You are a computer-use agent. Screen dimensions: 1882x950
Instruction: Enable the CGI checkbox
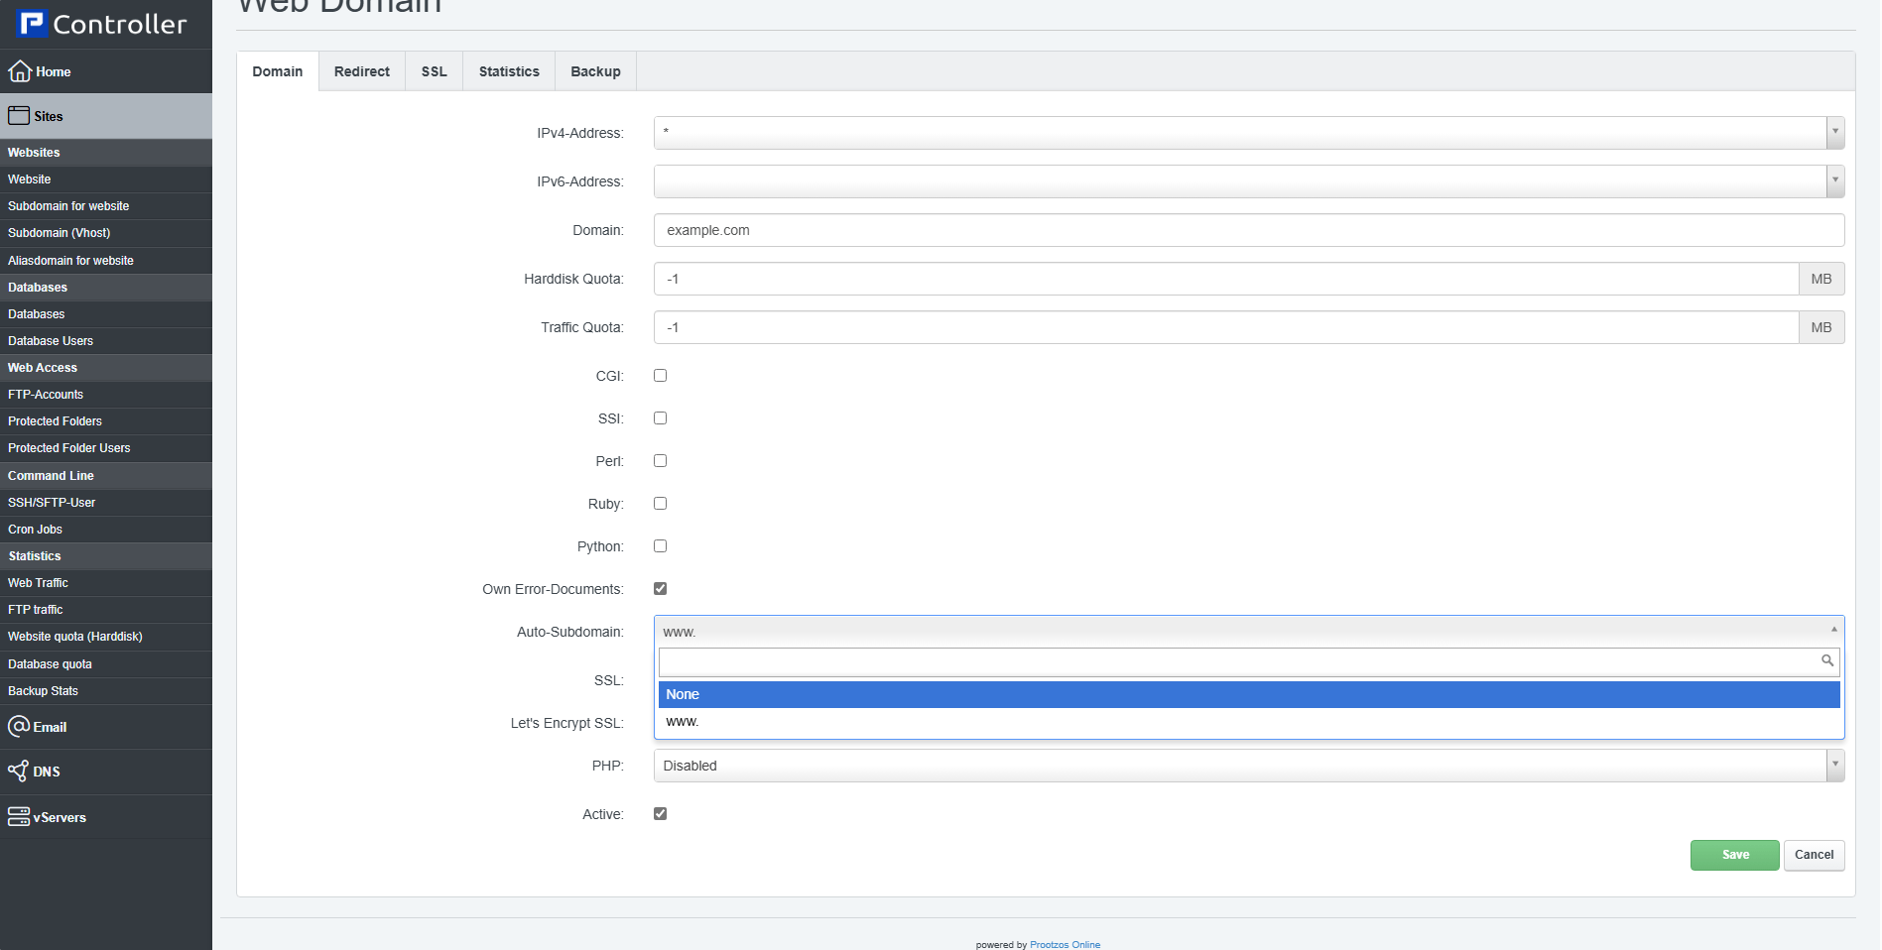660,376
